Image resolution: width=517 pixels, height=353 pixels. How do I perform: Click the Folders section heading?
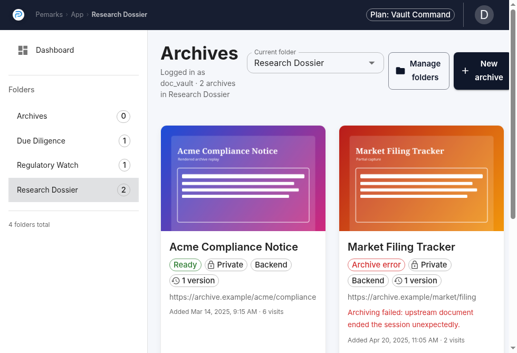pos(22,90)
